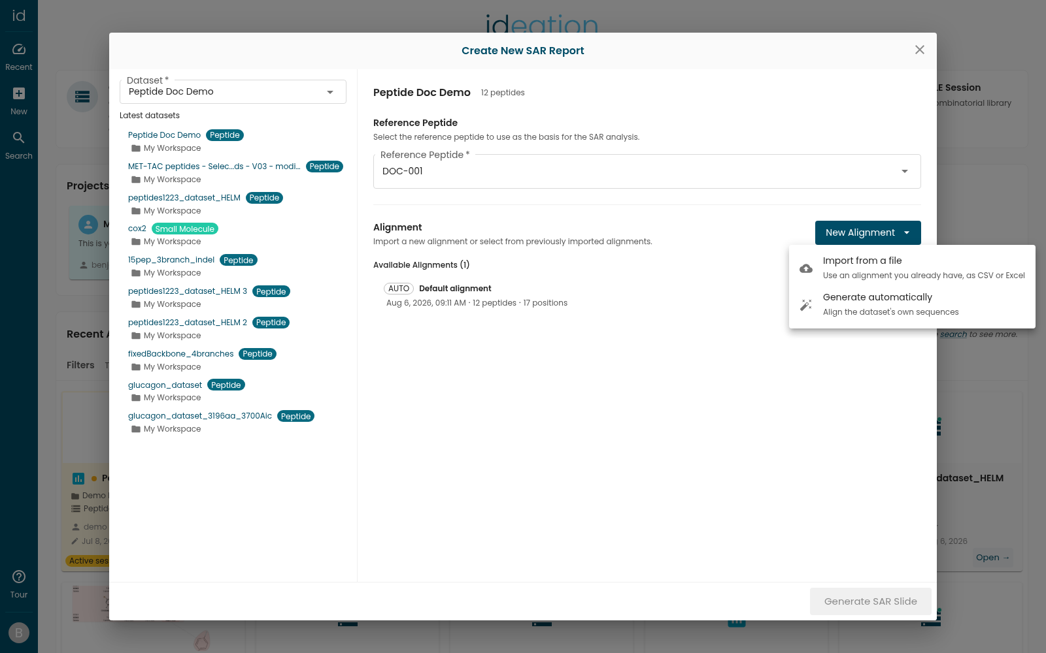
Task: Open the user avatar B menu
Action: coord(19,633)
